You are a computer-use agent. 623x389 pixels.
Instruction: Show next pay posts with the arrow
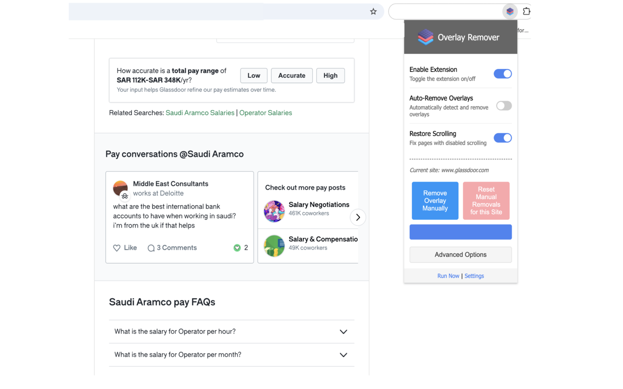(x=358, y=217)
